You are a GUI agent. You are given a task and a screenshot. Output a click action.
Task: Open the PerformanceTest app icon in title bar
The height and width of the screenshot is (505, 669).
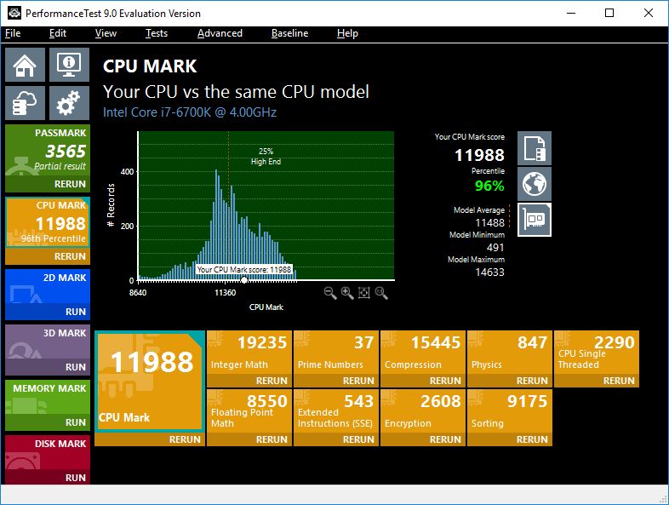click(14, 14)
